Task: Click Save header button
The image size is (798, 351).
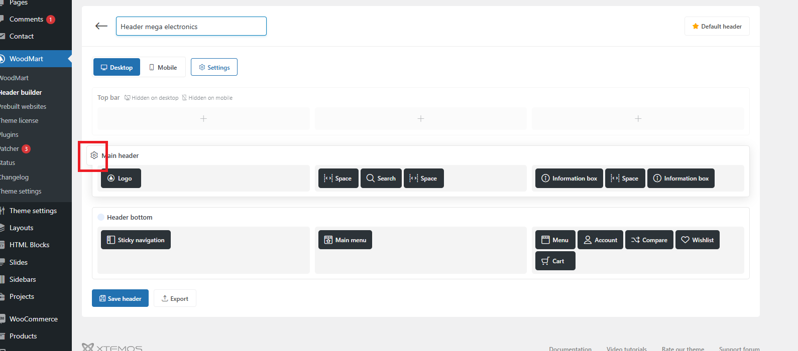Action: [x=120, y=298]
